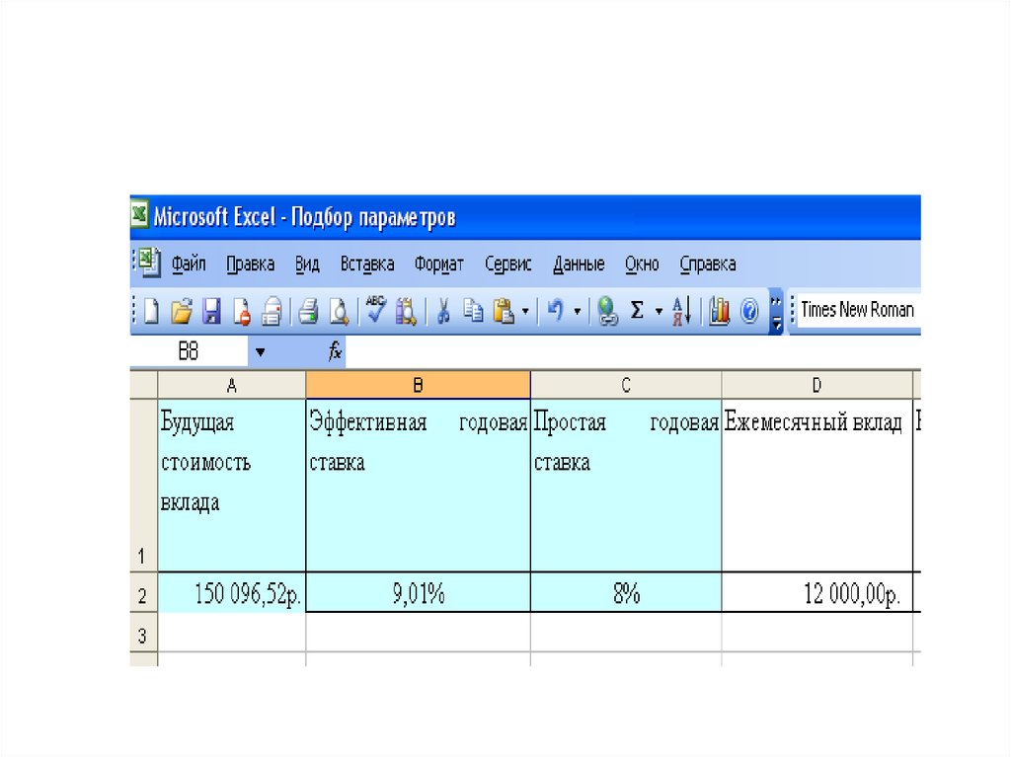Select column D header
The image size is (1011, 757).
817,386
